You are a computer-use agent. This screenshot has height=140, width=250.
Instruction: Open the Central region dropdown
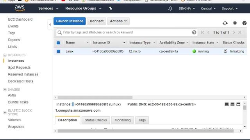point(208,9)
